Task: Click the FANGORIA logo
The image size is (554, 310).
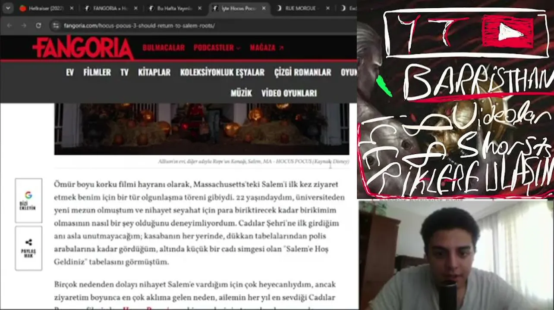Action: [x=83, y=47]
